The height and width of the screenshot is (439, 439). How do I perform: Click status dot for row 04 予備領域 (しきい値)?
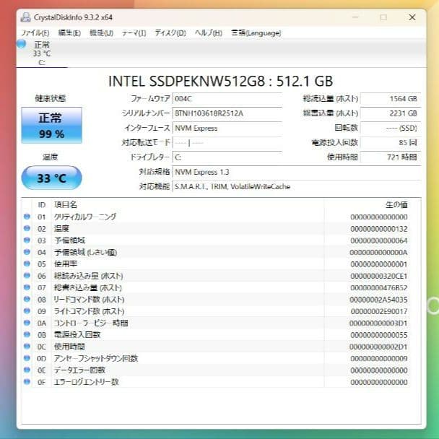pos(27,252)
